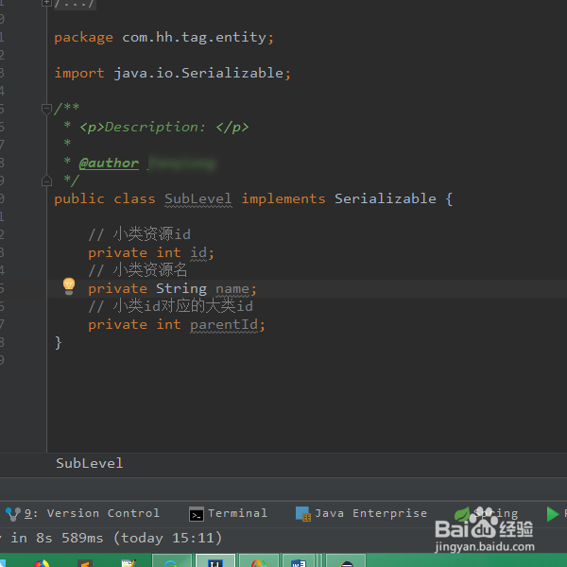Click com.hh.tag.entity package name
The width and height of the screenshot is (567, 567).
coord(194,37)
